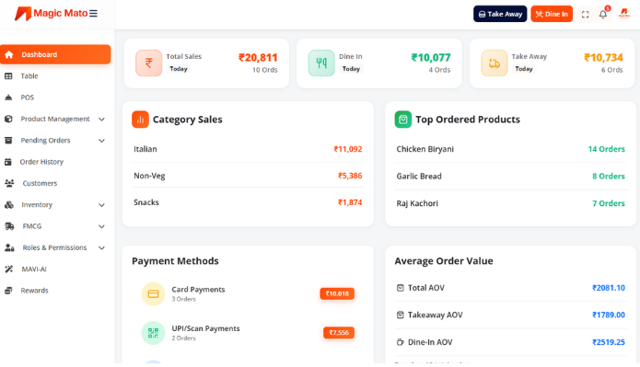The image size is (640, 367).
Task: Click the MAVI-AI magic wand icon
Action: [8, 270]
